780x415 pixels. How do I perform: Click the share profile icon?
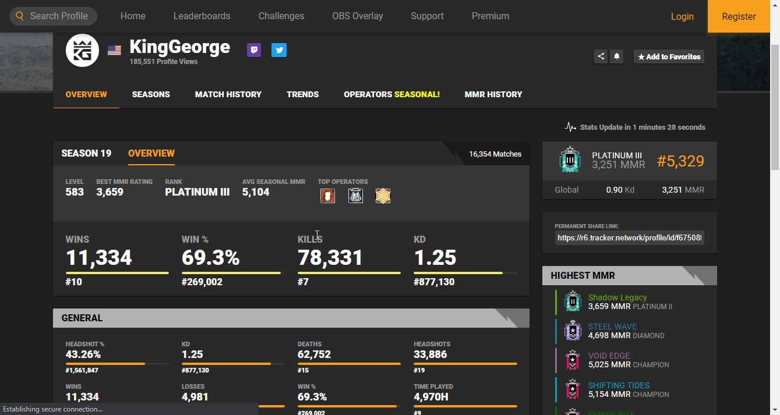coord(601,56)
